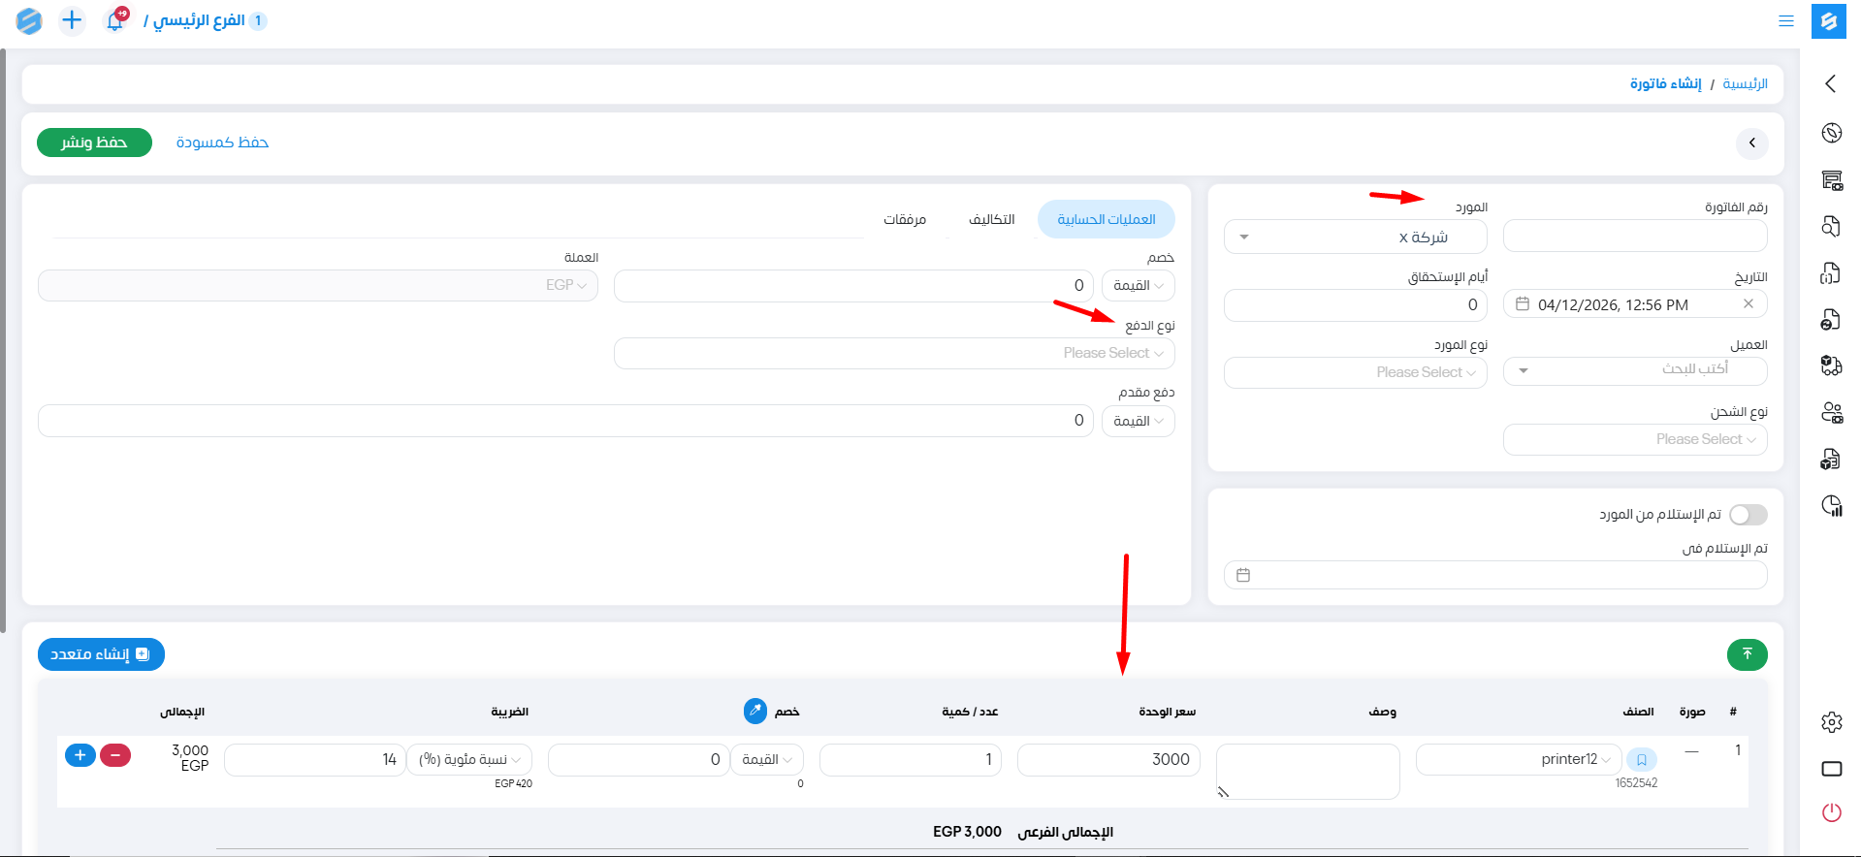Screen dimensions: 1861x857
Task: Click حفظ ونشر save and publish button
Action: (94, 143)
